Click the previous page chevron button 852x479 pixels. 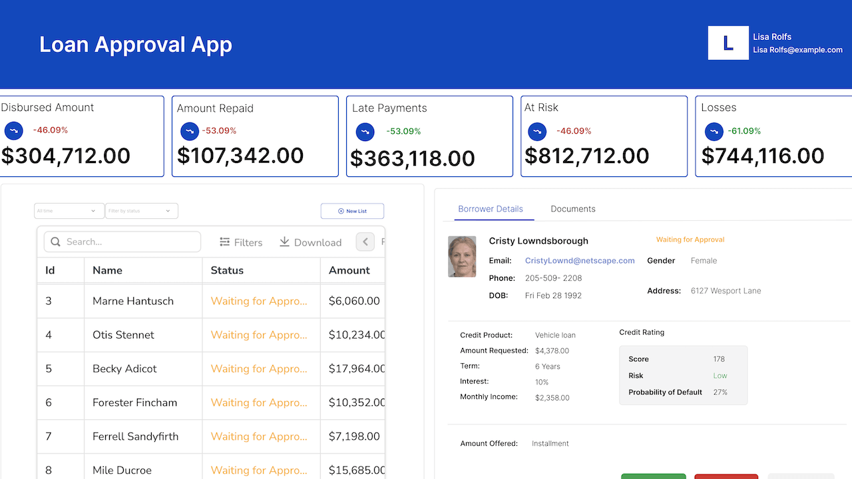pyautogui.click(x=365, y=242)
